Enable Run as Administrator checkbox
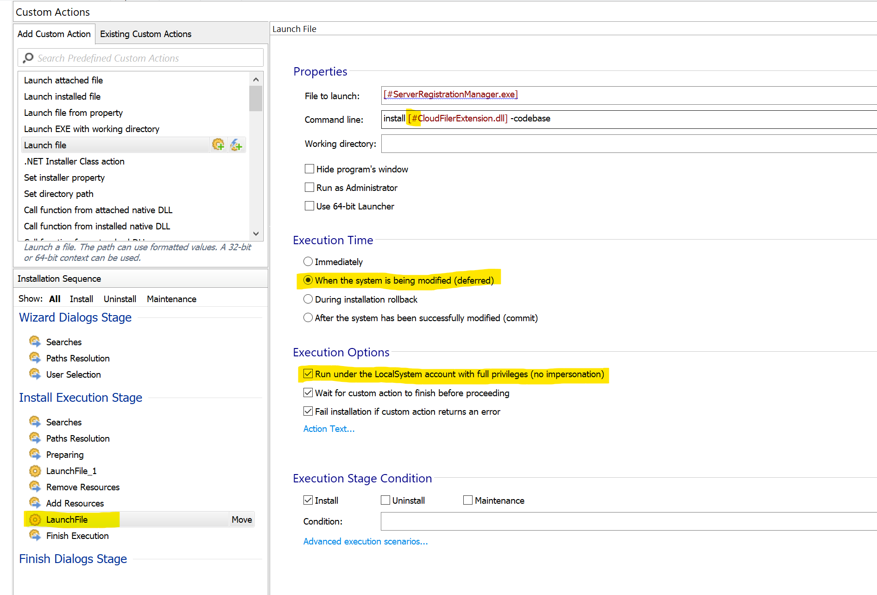This screenshot has width=877, height=595. pyautogui.click(x=309, y=187)
